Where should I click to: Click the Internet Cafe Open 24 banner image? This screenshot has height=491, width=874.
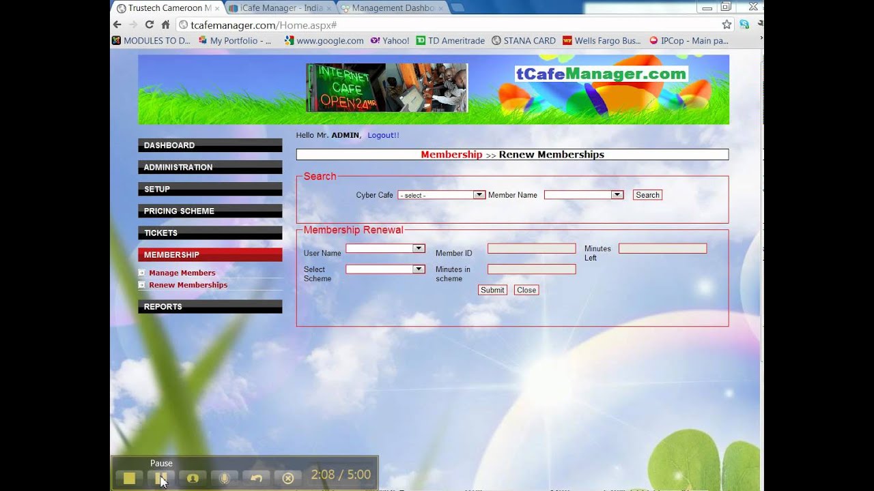pyautogui.click(x=387, y=87)
